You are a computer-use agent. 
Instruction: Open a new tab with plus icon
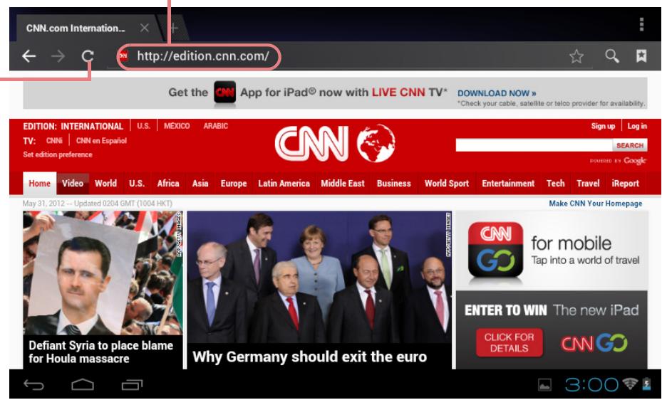click(174, 28)
